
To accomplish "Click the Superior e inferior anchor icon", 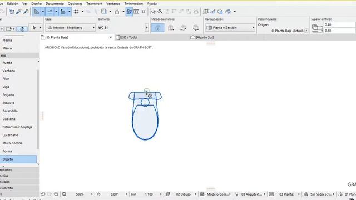I will [317, 28].
